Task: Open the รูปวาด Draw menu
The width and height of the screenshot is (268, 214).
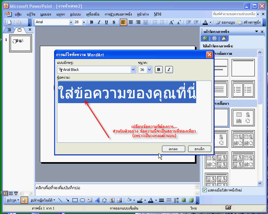Action: (x=13, y=200)
